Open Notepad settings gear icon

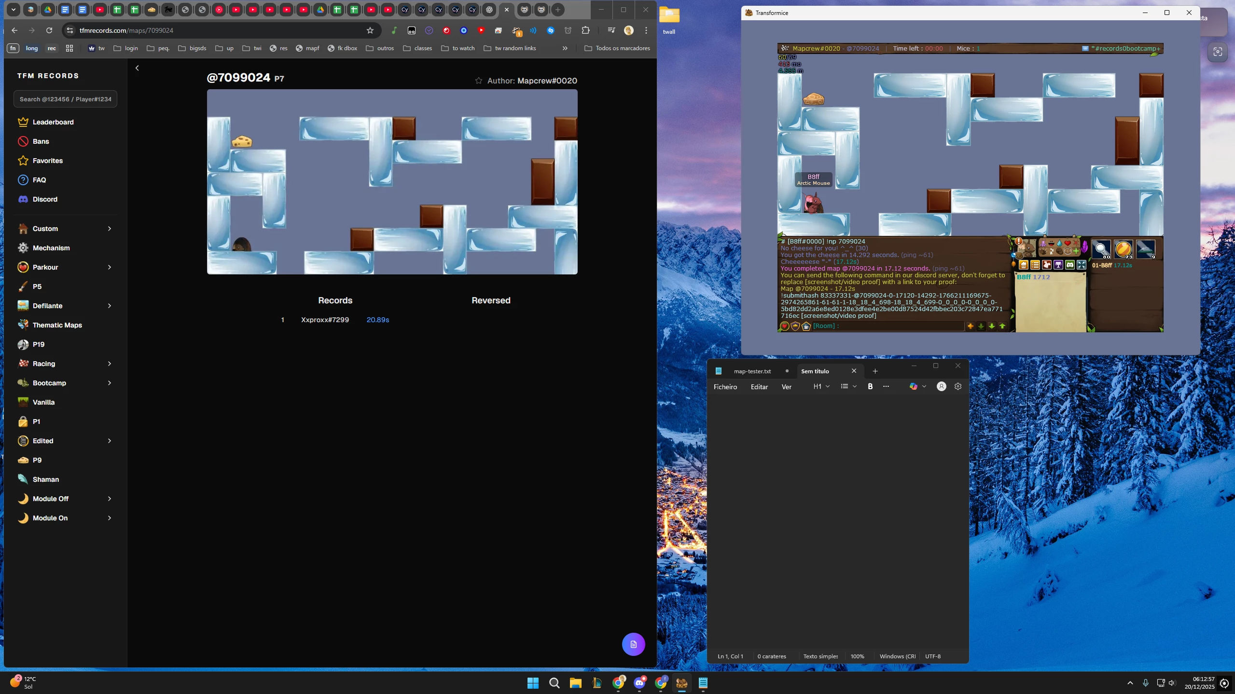(958, 386)
